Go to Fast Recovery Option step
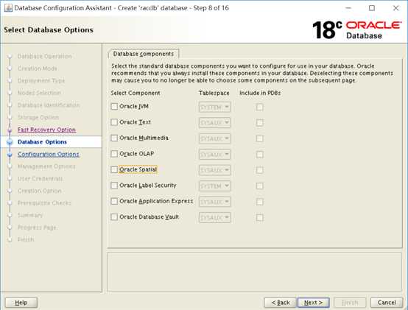The height and width of the screenshot is (310, 408). pyautogui.click(x=46, y=130)
